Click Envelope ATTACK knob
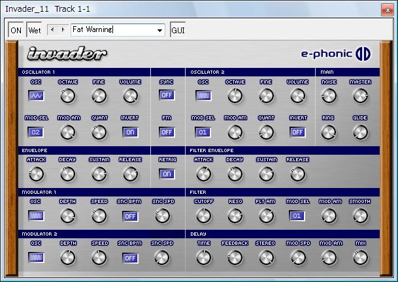Screen dimensions: 398x282 (37, 174)
